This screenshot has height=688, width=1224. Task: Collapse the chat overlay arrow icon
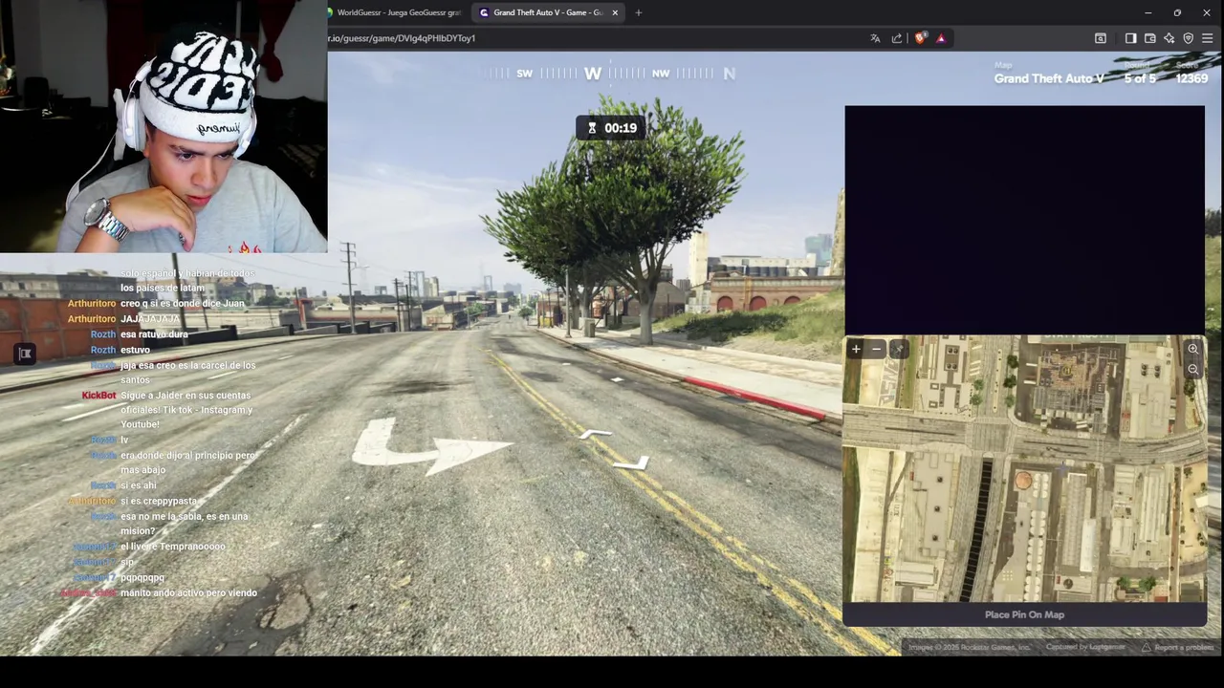pos(25,354)
